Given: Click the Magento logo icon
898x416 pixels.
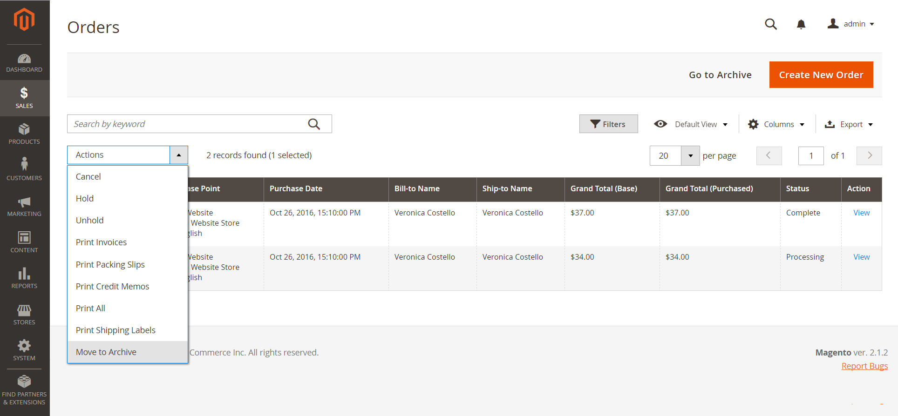Looking at the screenshot, I should point(24,20).
